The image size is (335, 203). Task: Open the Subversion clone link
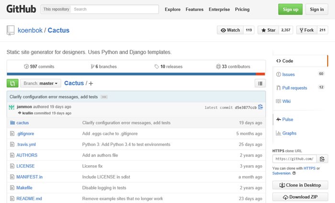[x=281, y=173]
